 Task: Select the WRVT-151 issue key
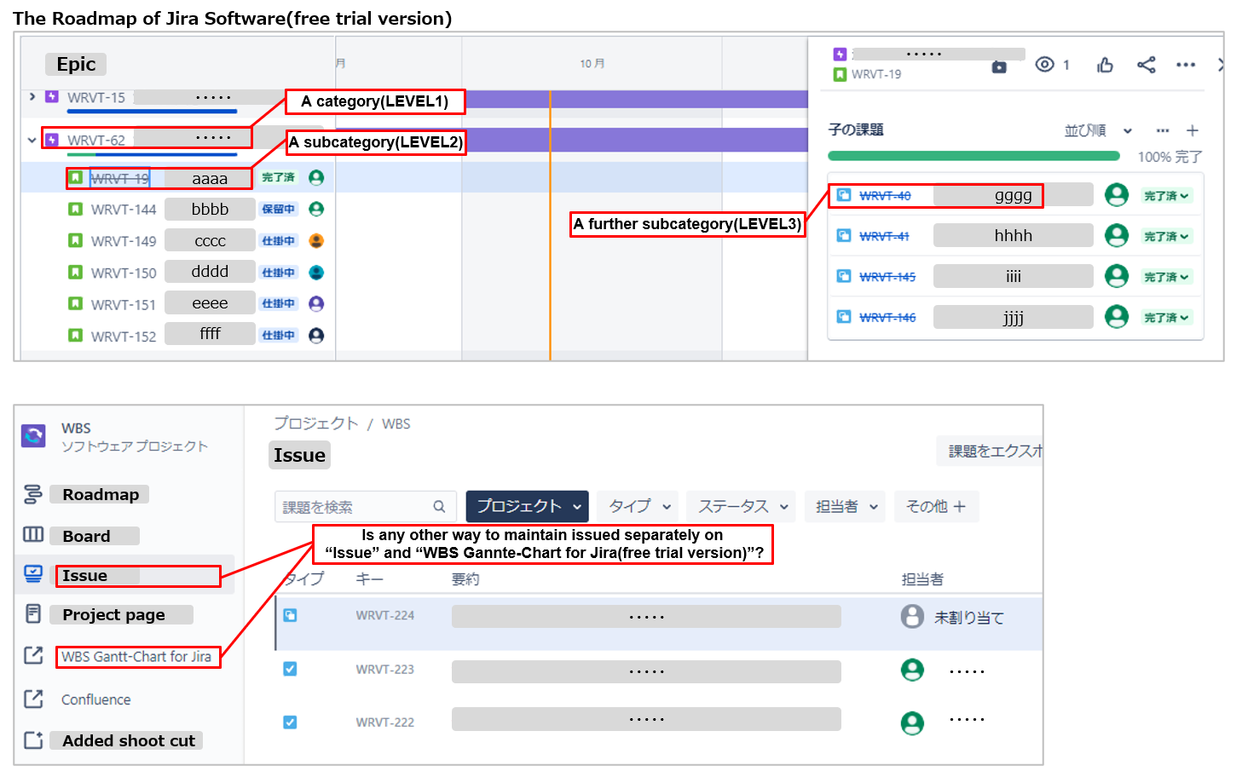tap(124, 305)
